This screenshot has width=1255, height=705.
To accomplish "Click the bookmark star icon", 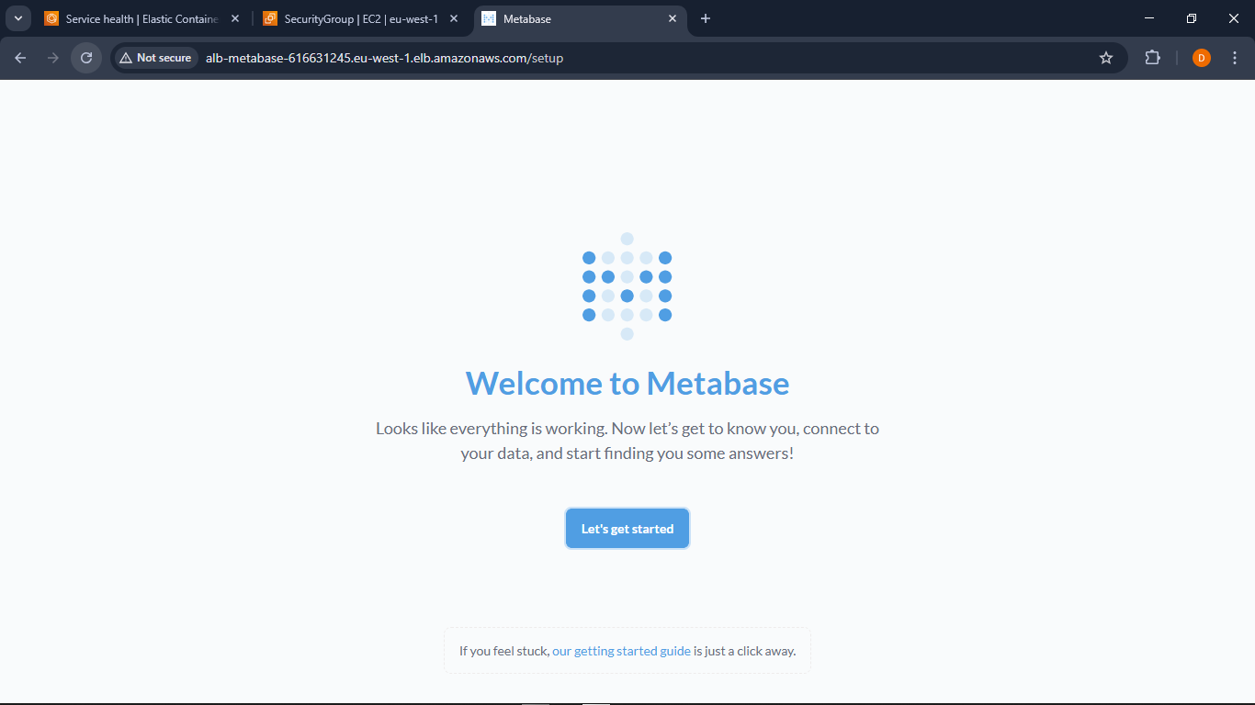I will pos(1106,57).
